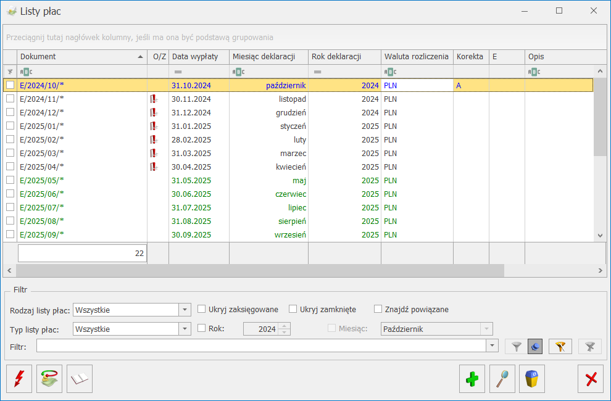Click the exclamation mark icon for E/2025/01/*
This screenshot has height=401, width=611.
(x=154, y=126)
